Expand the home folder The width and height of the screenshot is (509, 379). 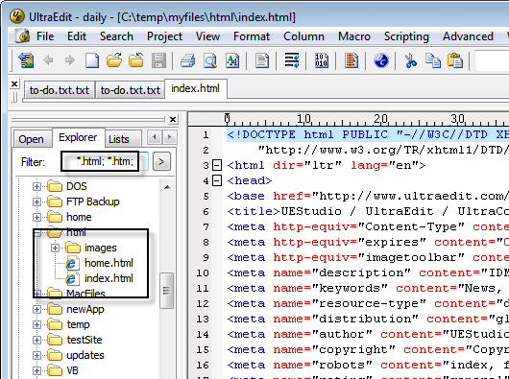36,217
